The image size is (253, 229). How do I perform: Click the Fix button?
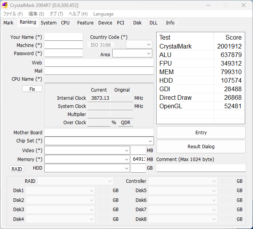tap(32, 89)
